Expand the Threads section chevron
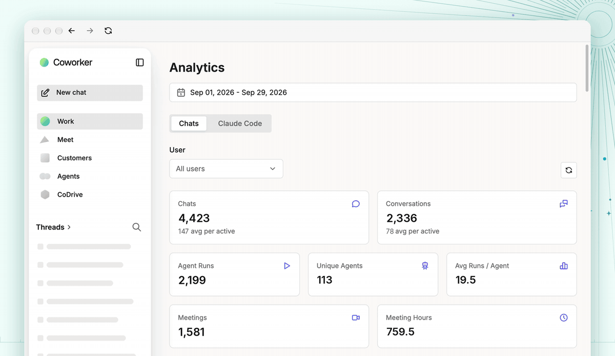The width and height of the screenshot is (615, 356). (69, 227)
